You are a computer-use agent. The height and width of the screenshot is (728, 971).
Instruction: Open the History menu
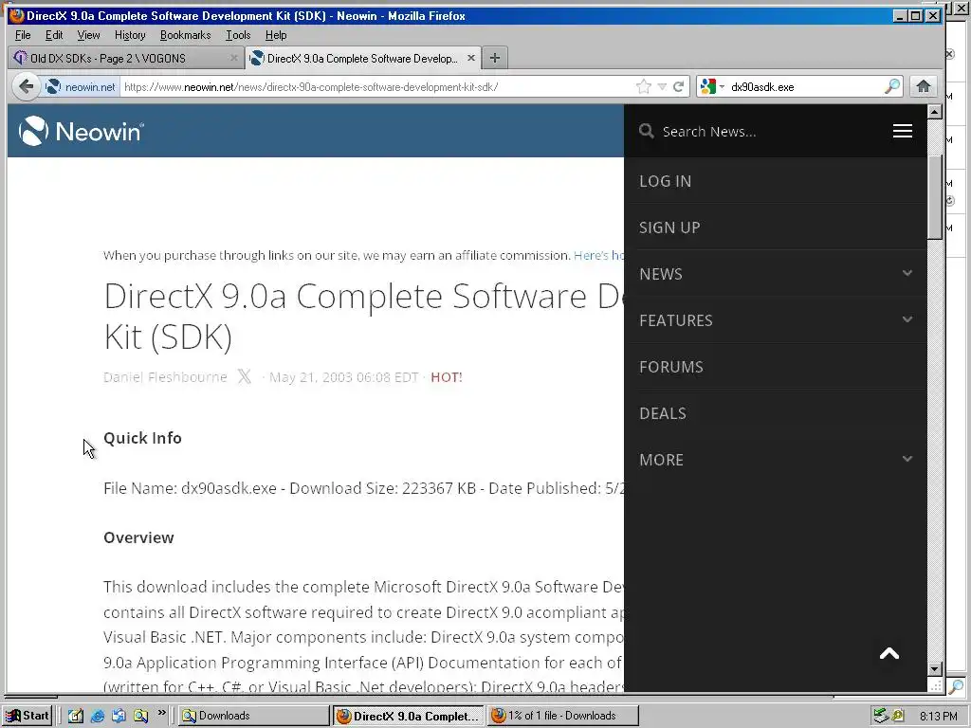129,35
